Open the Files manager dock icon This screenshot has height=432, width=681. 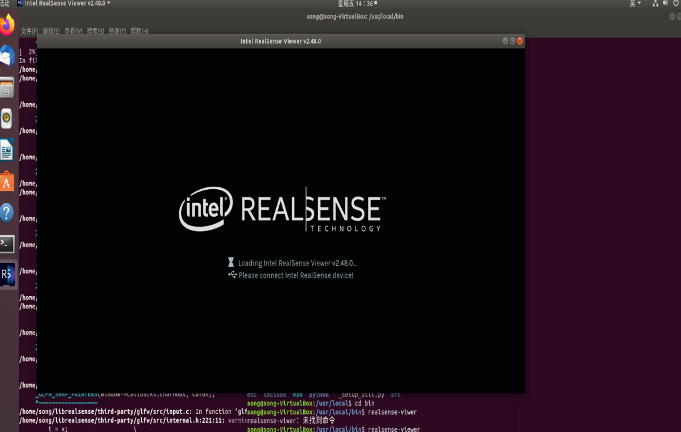[7, 87]
